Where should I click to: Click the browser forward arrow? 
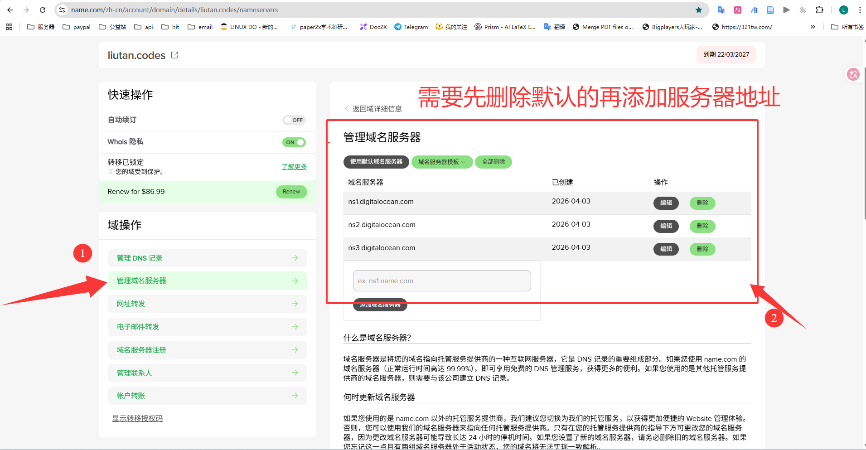click(x=26, y=10)
